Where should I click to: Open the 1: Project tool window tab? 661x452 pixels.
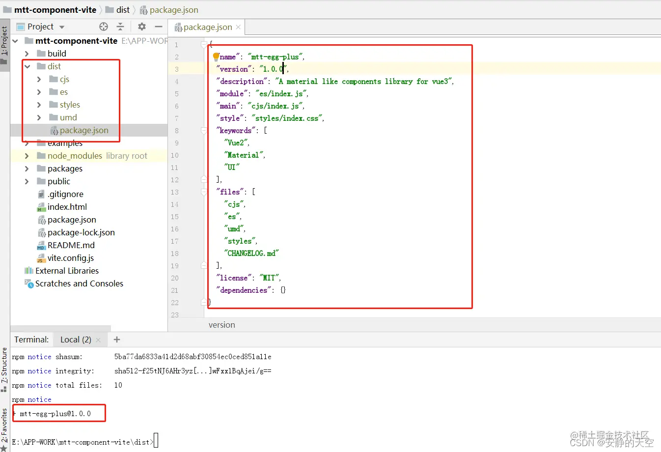4,45
